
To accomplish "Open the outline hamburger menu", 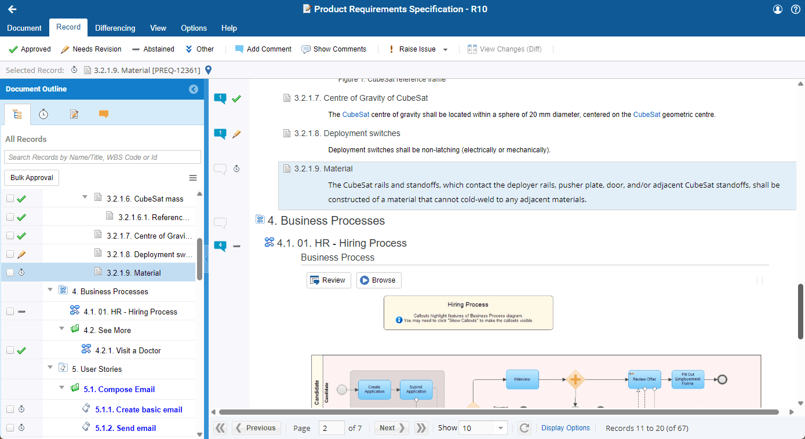I will click(x=193, y=178).
